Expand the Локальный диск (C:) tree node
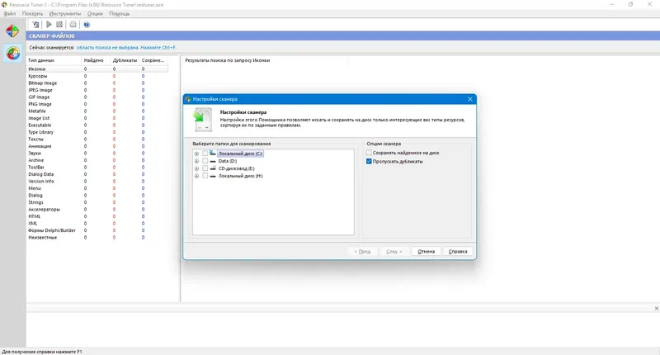The height and width of the screenshot is (355, 660). click(196, 154)
